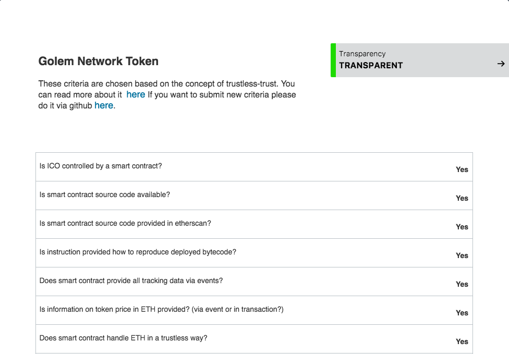Click the arrow in the Transparency panel
509x354 pixels.
(501, 63)
